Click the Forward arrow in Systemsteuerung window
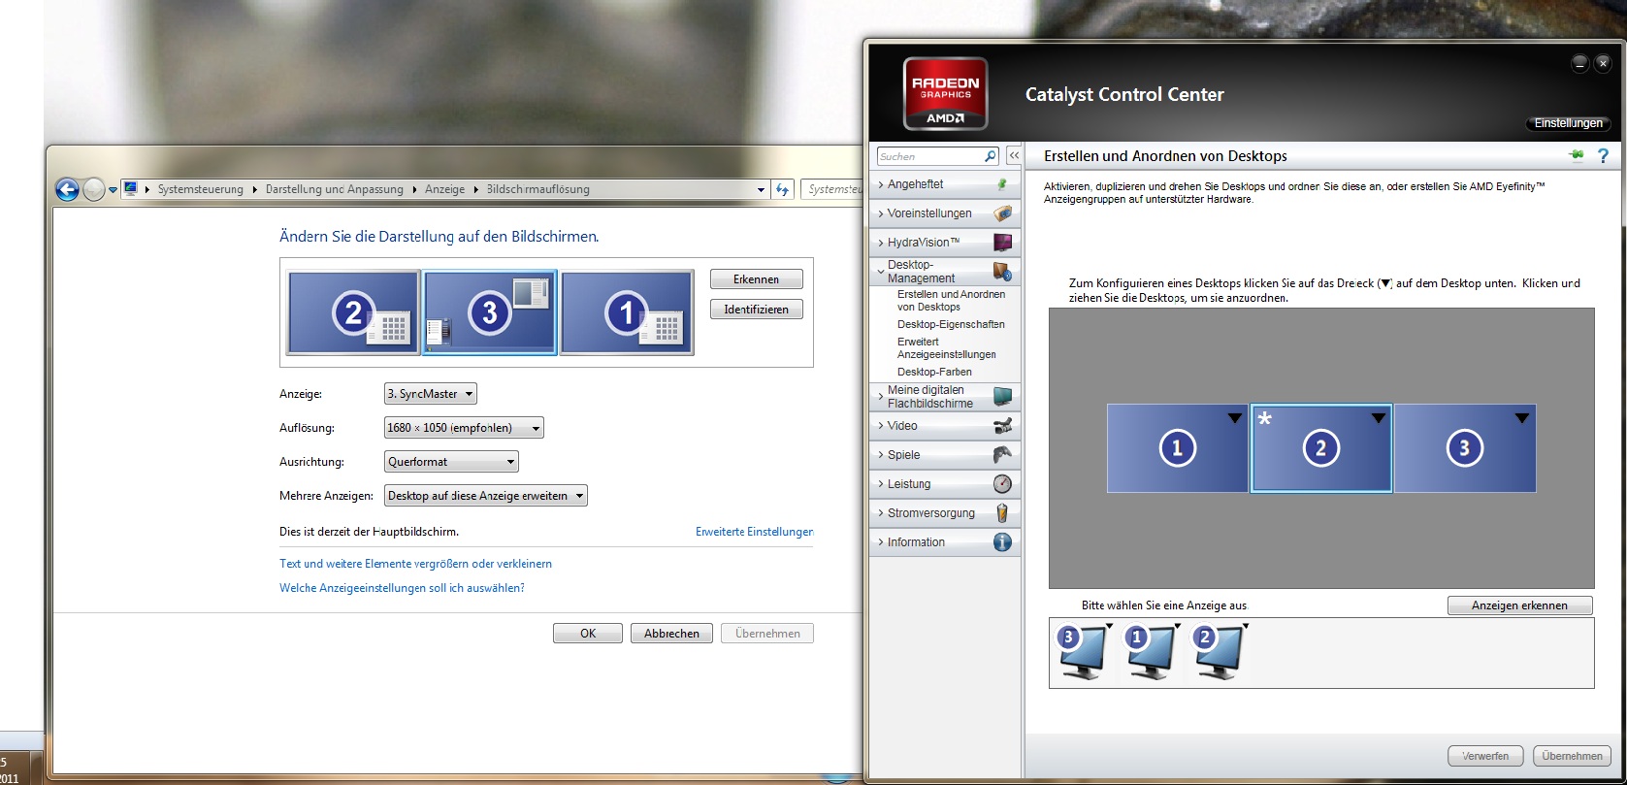 click(x=93, y=189)
